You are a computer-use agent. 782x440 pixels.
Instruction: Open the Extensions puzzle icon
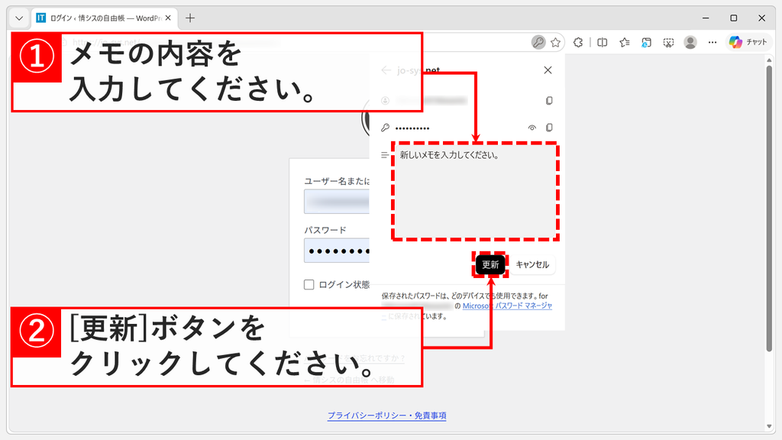tap(578, 43)
